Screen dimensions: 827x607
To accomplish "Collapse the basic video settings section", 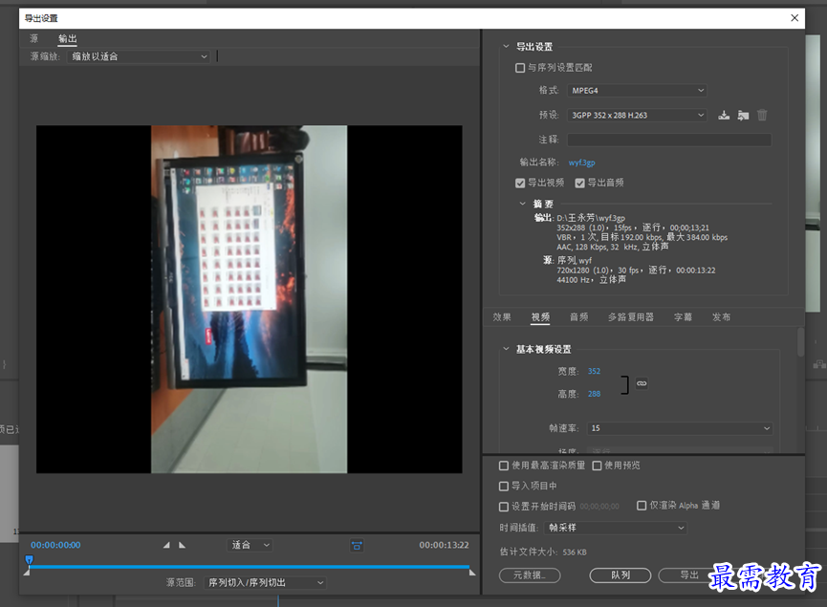I will (506, 349).
